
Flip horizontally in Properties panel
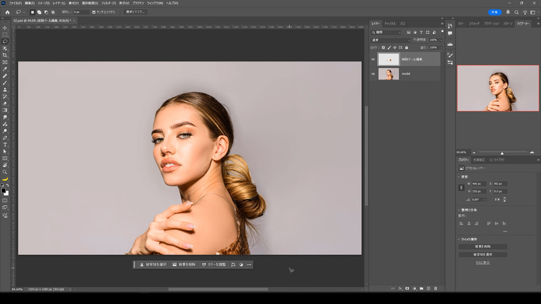point(497,199)
